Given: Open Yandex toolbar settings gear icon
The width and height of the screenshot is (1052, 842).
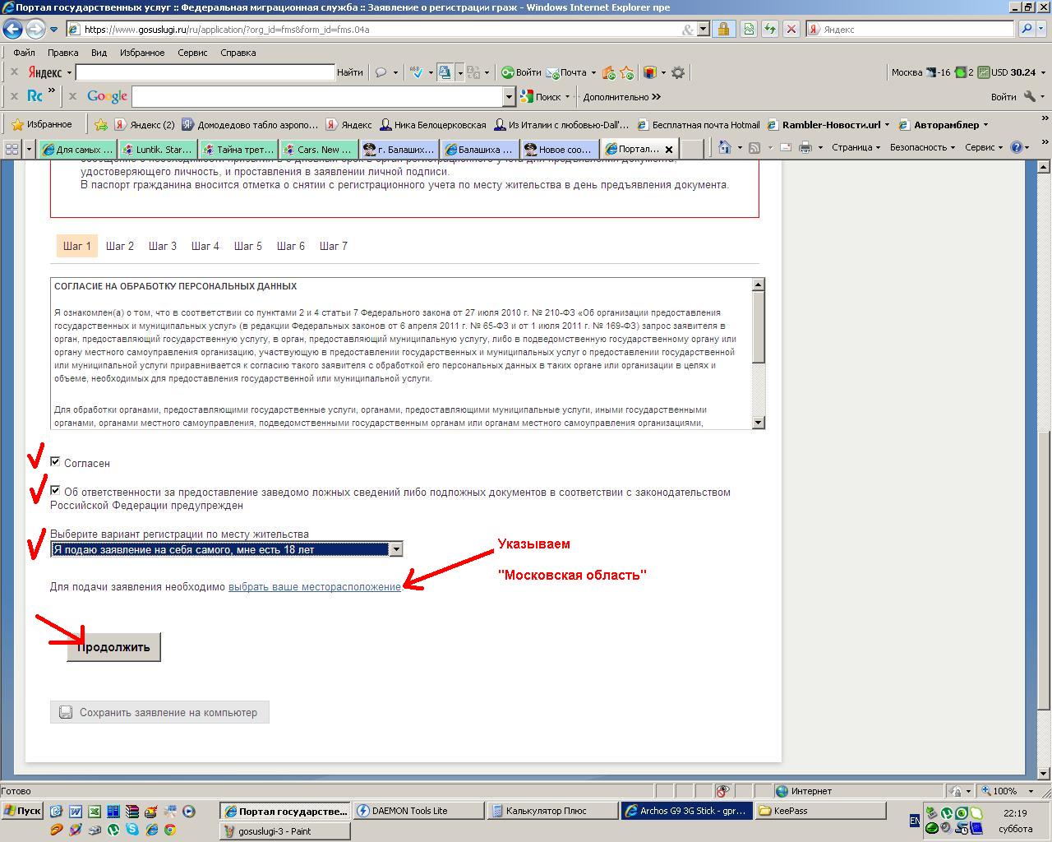Looking at the screenshot, I should [x=678, y=72].
